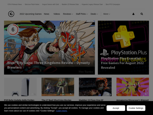153x115 pixels.
Task: Click the Madden football player thumbnail
Action: click(95, 87)
